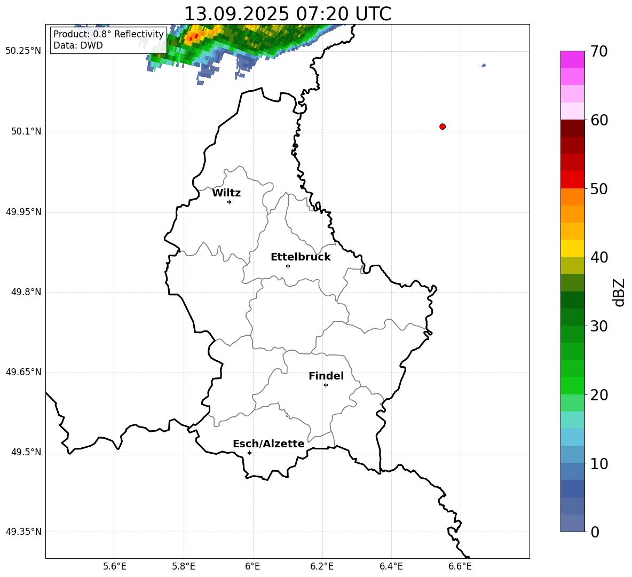
Task: Click the Findel station cross marker
Action: click(326, 385)
